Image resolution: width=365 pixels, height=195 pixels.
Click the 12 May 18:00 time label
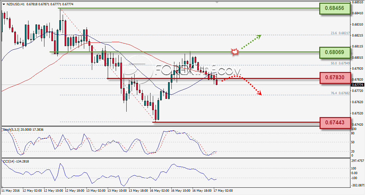coord(75,191)
